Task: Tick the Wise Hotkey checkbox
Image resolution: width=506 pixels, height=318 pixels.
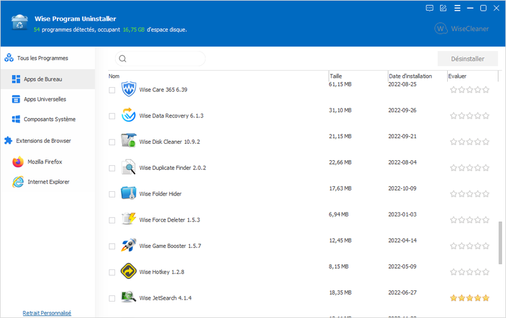Action: [112, 273]
